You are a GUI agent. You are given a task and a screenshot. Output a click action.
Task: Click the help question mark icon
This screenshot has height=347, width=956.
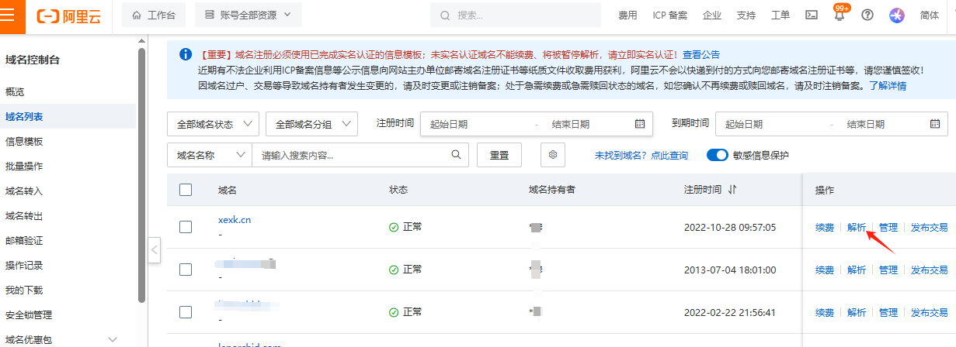pyautogui.click(x=867, y=15)
